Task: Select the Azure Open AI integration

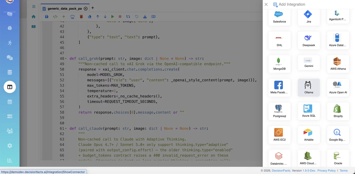Action: click(338, 88)
